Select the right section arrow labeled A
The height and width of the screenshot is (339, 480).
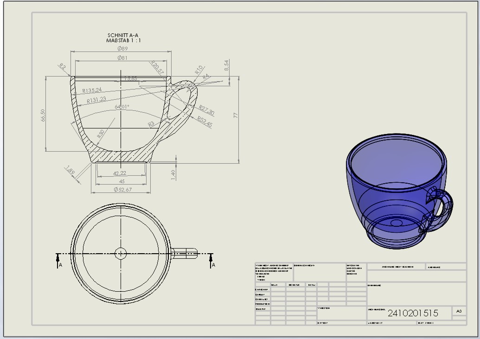point(212,261)
